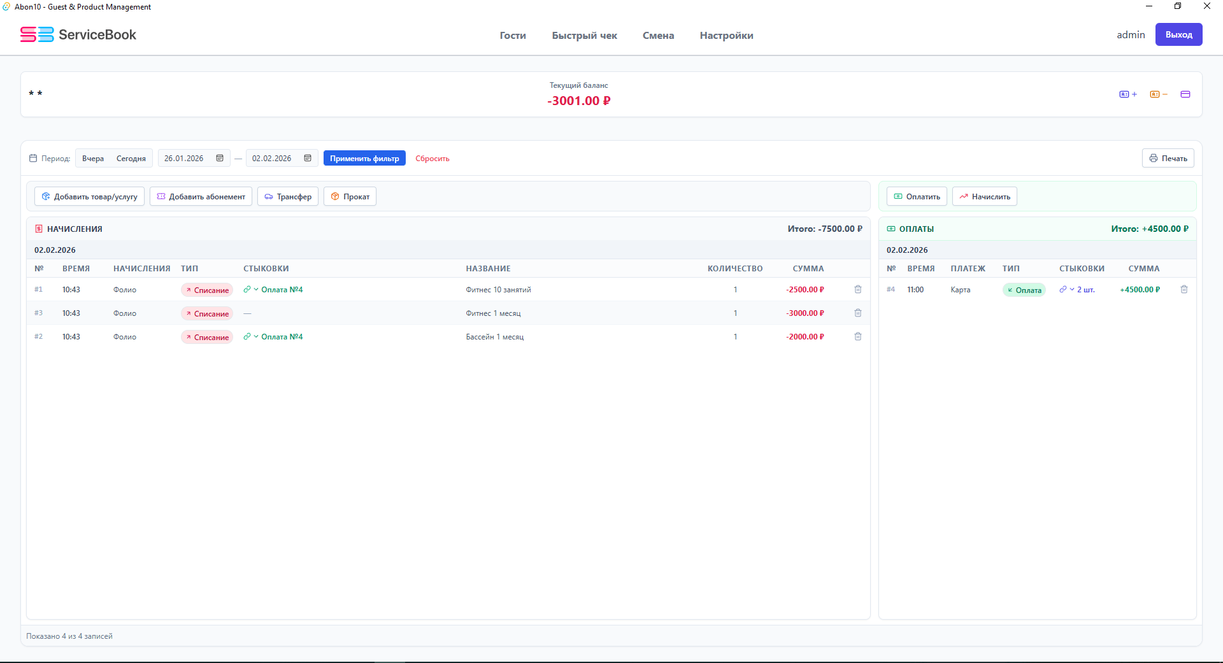Open calendar picker for end date 02.02.2026
The height and width of the screenshot is (663, 1223).
pyautogui.click(x=308, y=158)
